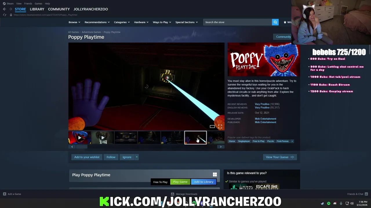
Task: Click the blue store search magnifier button
Action: (275, 22)
